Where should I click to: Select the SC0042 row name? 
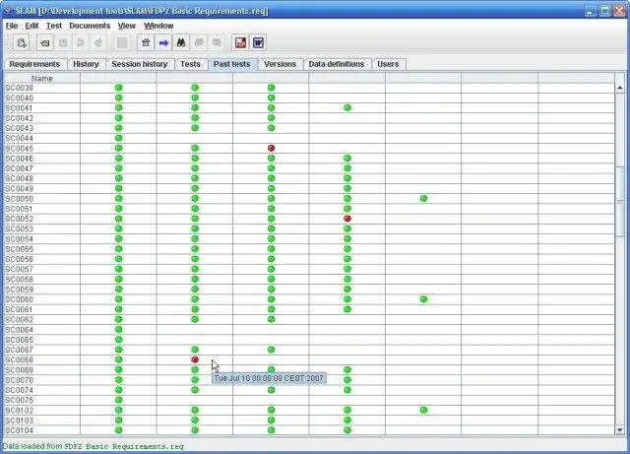point(20,118)
